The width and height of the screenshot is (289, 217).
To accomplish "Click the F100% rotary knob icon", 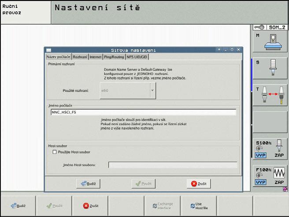I will 259,175.
